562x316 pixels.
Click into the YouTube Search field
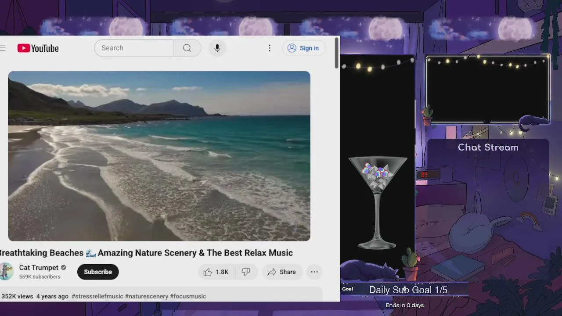point(134,48)
